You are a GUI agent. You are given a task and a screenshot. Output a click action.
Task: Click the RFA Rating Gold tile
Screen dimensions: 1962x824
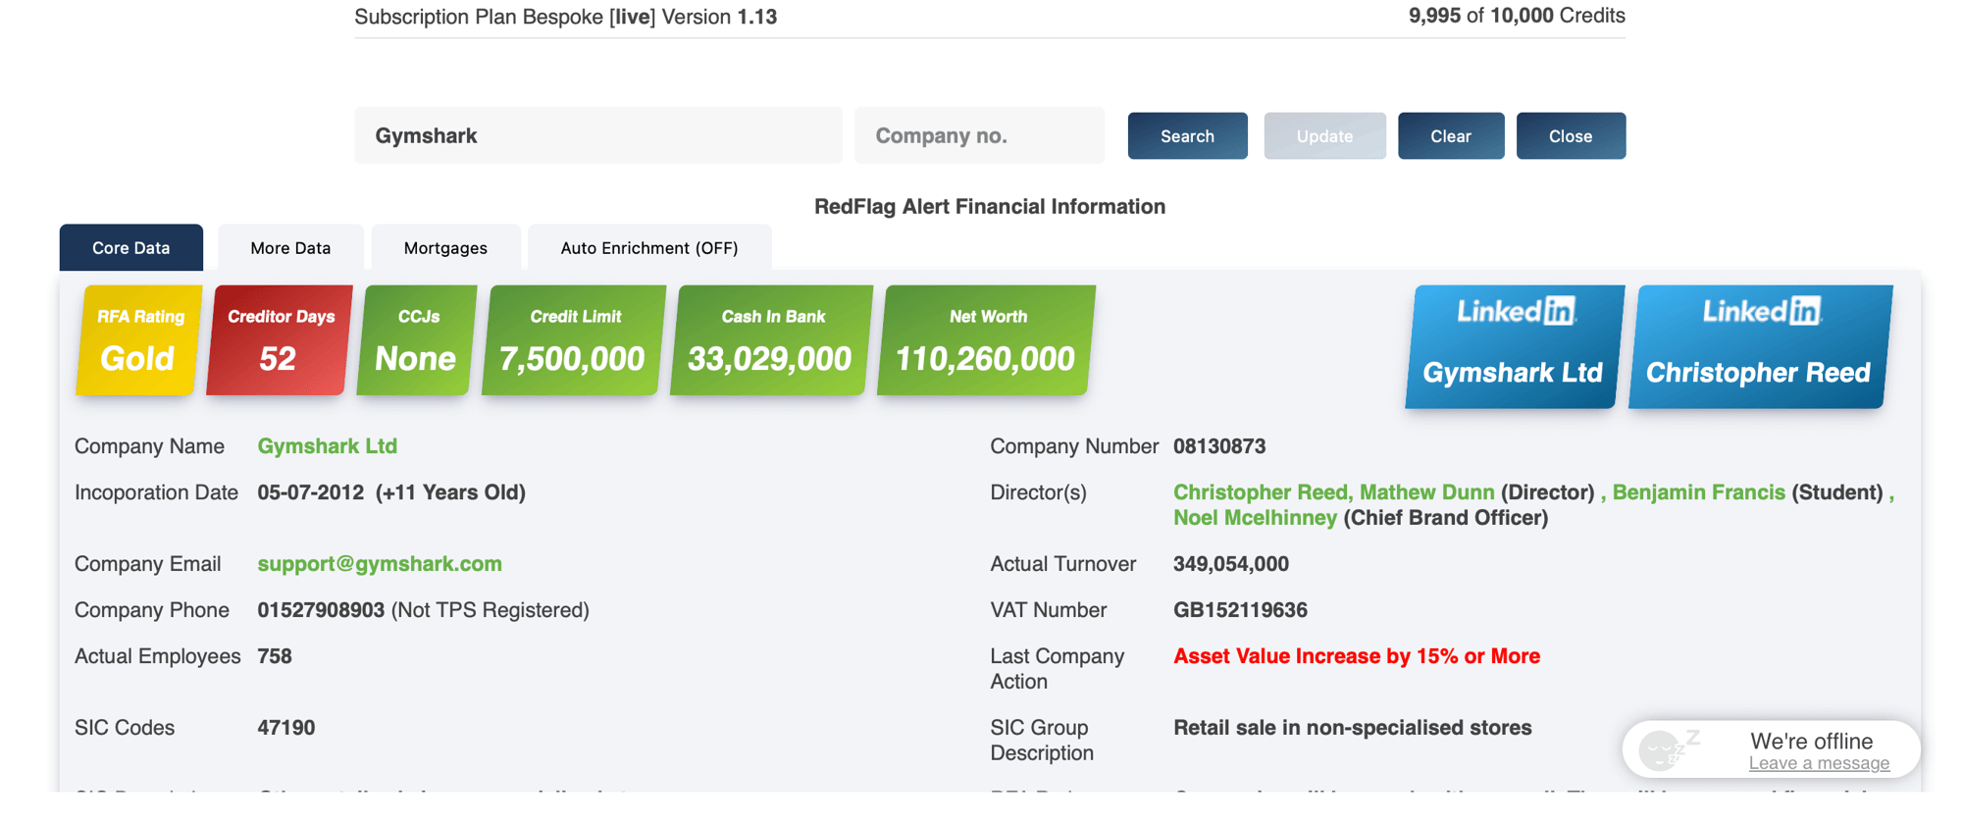(x=139, y=340)
